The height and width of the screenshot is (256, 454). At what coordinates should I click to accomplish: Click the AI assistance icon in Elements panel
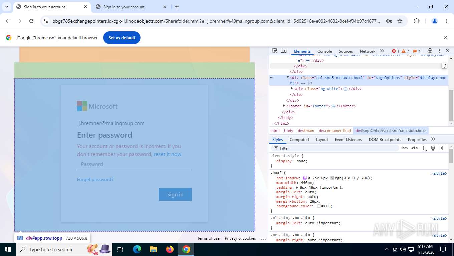click(x=444, y=66)
